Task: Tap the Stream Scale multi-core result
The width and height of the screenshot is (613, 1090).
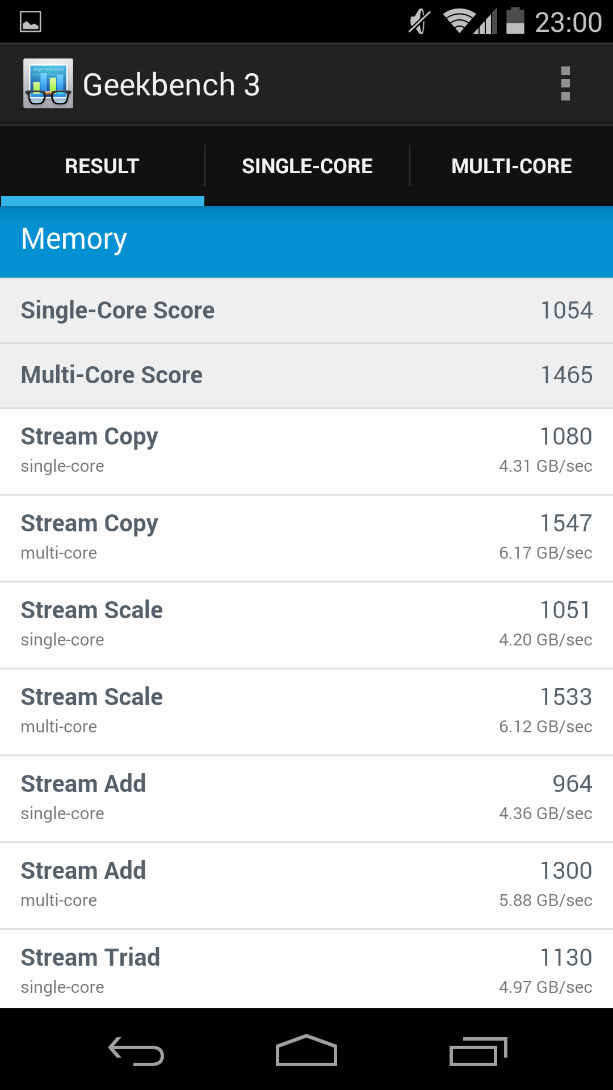Action: point(306,711)
